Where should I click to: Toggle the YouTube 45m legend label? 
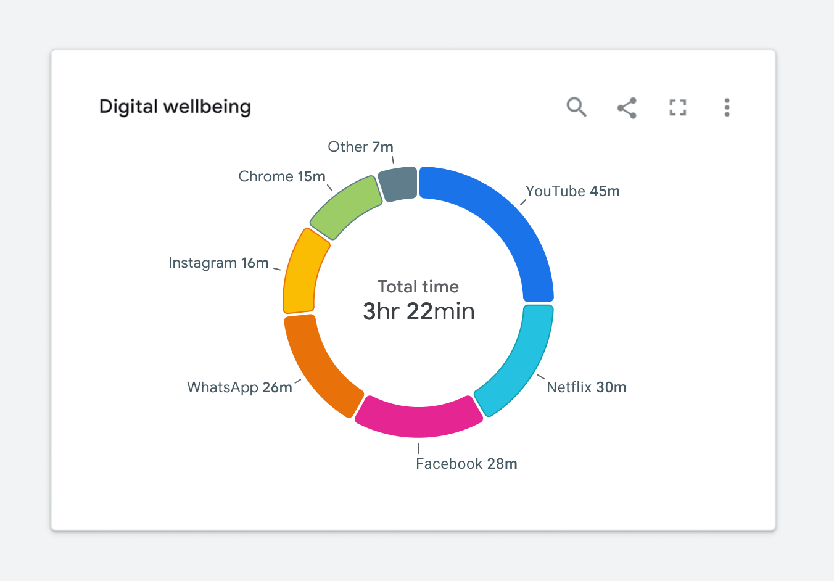coord(572,191)
